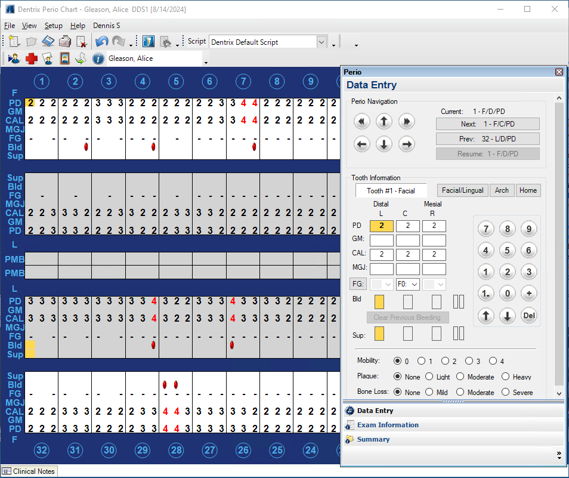Open the Help menu
This screenshot has height=478, width=569.
click(x=78, y=26)
